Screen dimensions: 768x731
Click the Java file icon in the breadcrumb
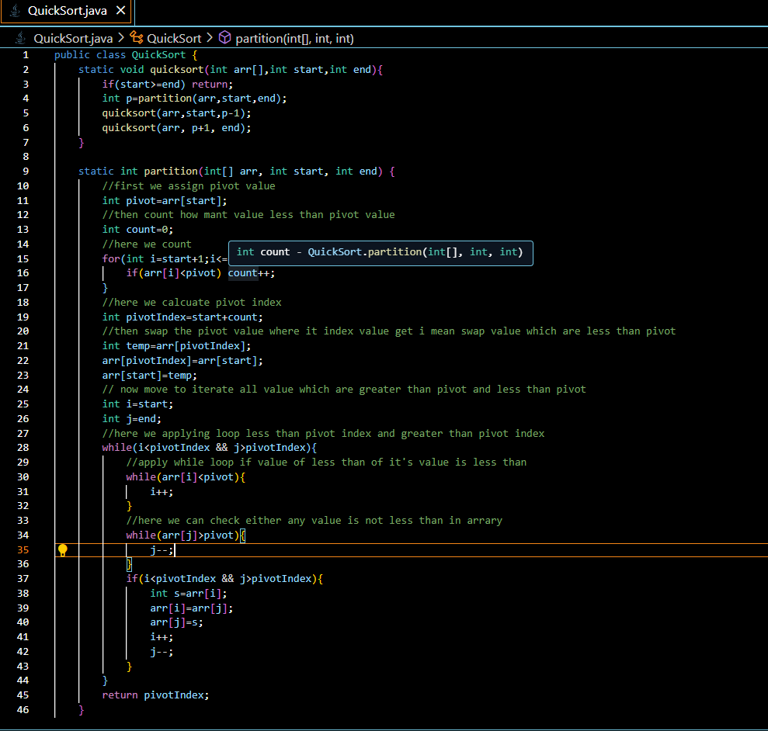pyautogui.click(x=20, y=38)
